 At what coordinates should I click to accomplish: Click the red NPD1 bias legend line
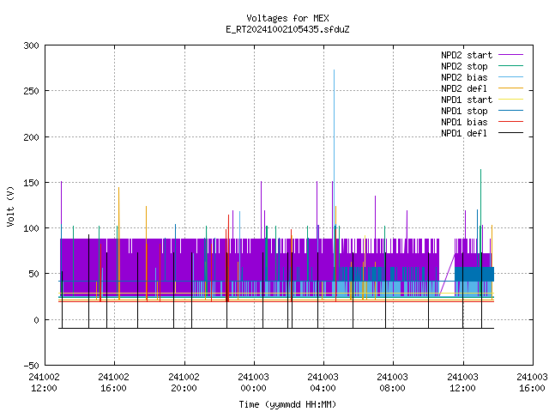click(510, 122)
